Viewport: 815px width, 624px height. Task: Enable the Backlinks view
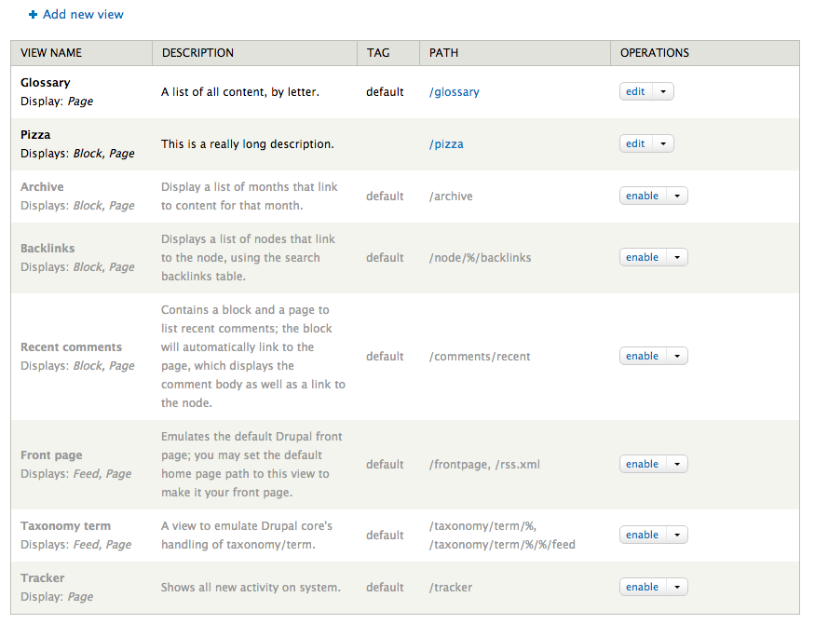pyautogui.click(x=643, y=257)
